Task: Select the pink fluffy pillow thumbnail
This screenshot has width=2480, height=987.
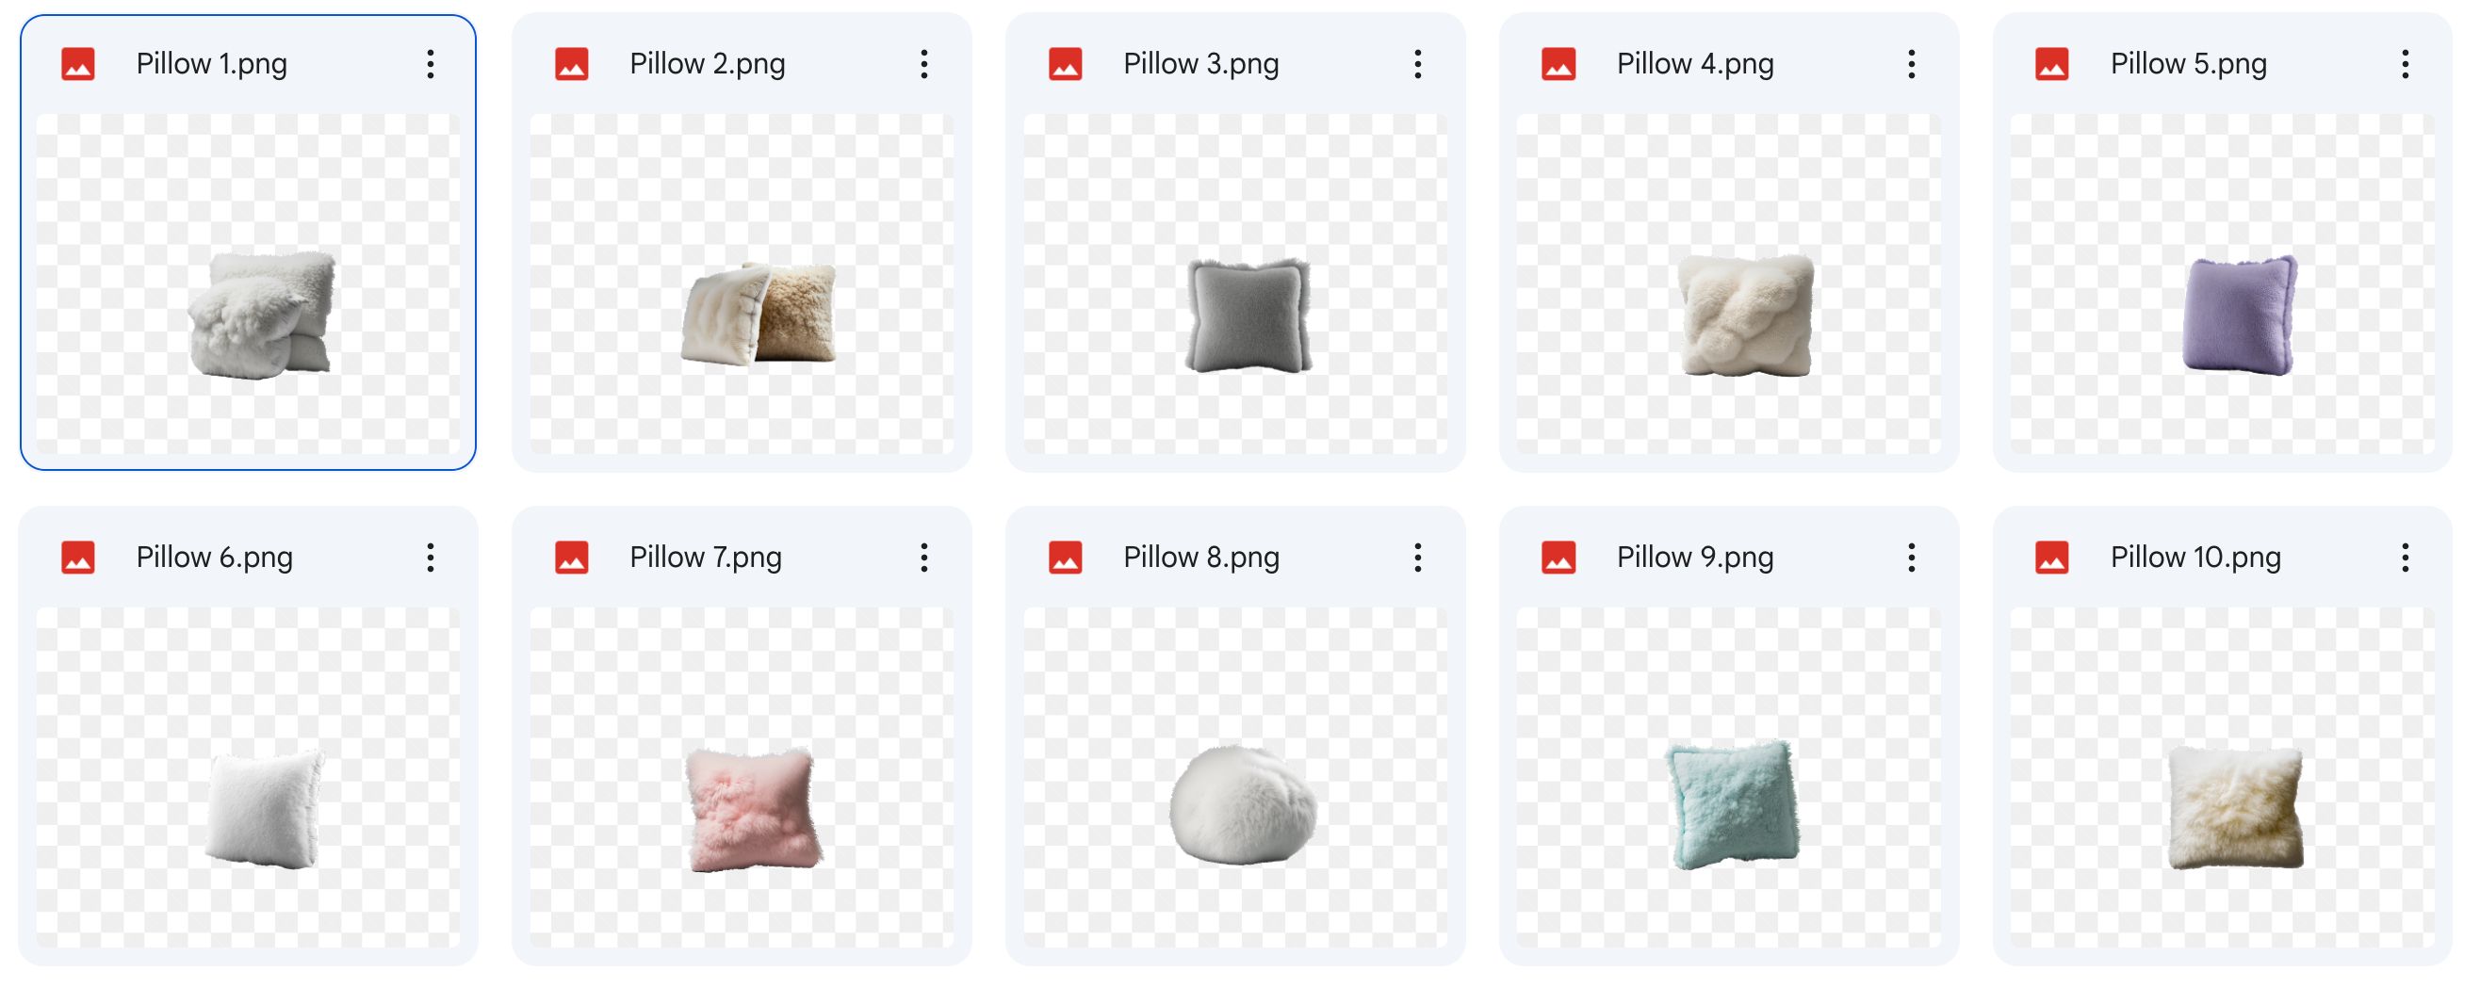Action: point(742,777)
